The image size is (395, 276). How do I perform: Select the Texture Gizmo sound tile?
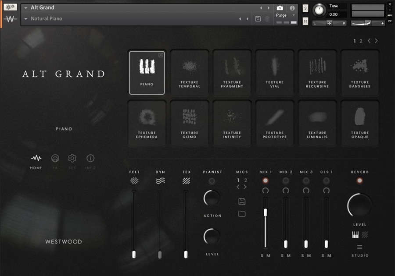(189, 123)
